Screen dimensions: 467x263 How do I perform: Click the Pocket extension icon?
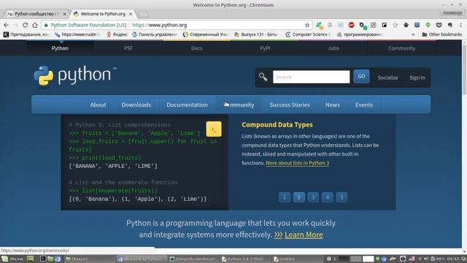tap(439, 25)
